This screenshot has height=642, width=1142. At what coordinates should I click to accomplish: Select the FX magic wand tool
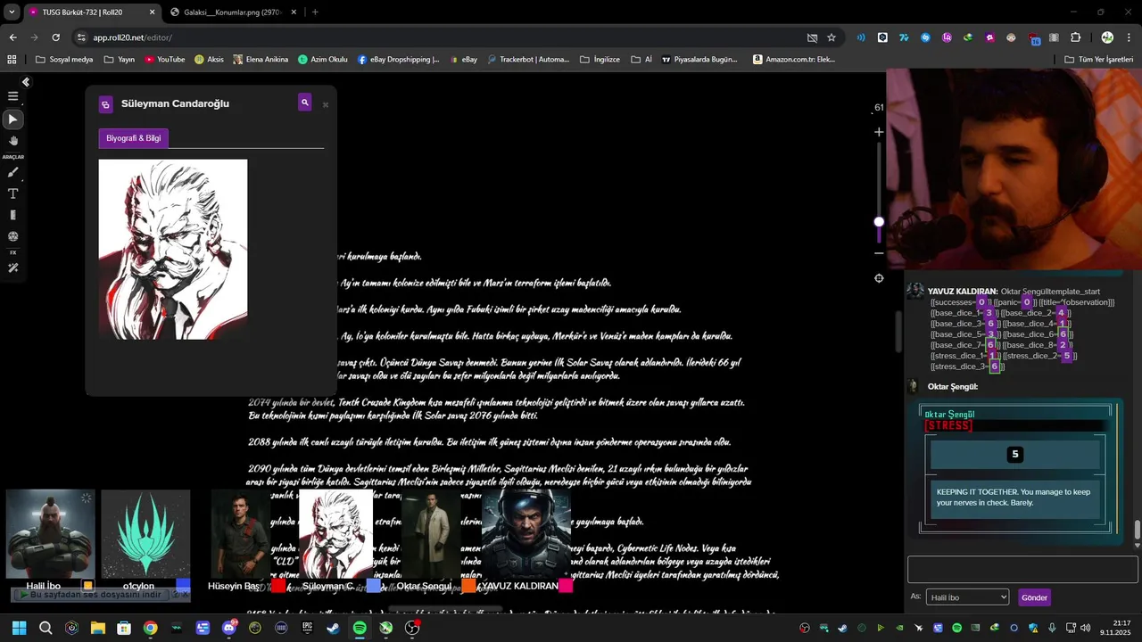(x=12, y=267)
